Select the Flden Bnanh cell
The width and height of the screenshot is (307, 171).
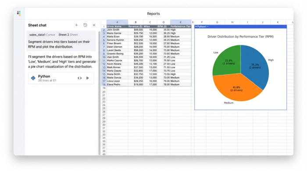pyautogui.click(x=117, y=43)
